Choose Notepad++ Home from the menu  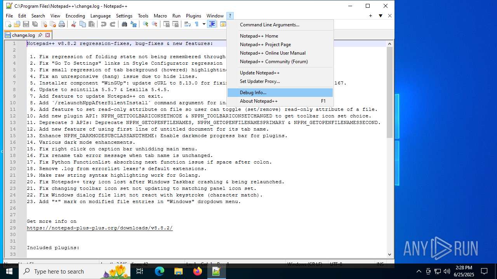click(280, 36)
